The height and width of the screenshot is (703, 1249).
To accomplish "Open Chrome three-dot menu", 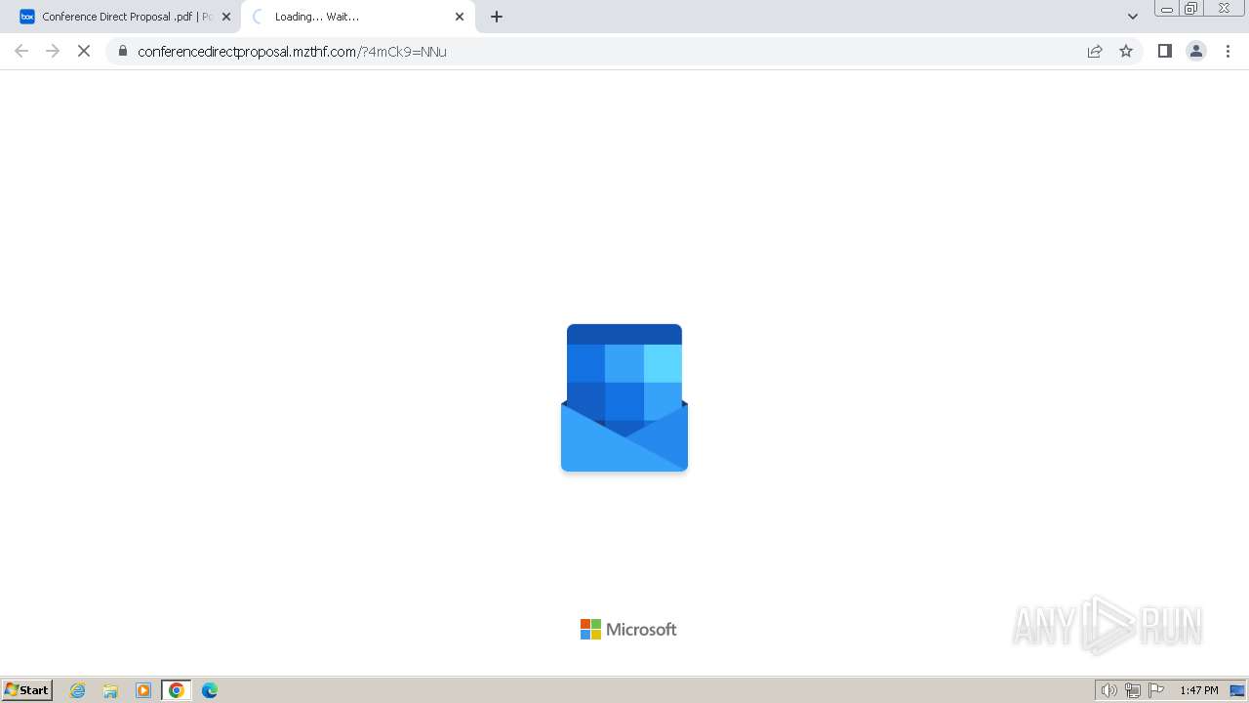I will (x=1228, y=51).
